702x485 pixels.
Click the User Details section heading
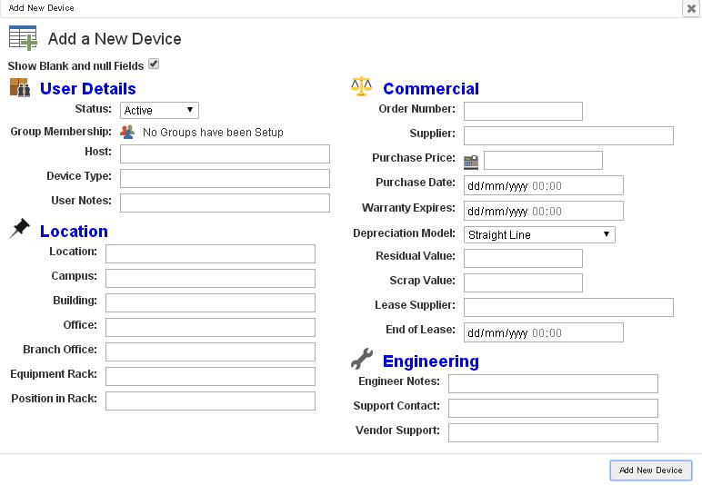(x=87, y=88)
